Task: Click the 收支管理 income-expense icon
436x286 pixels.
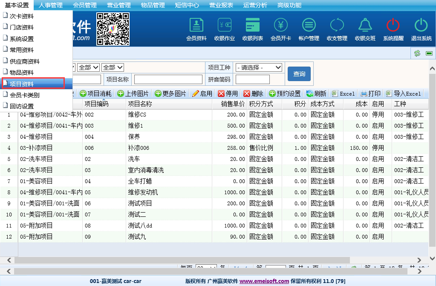Action: coord(337,29)
